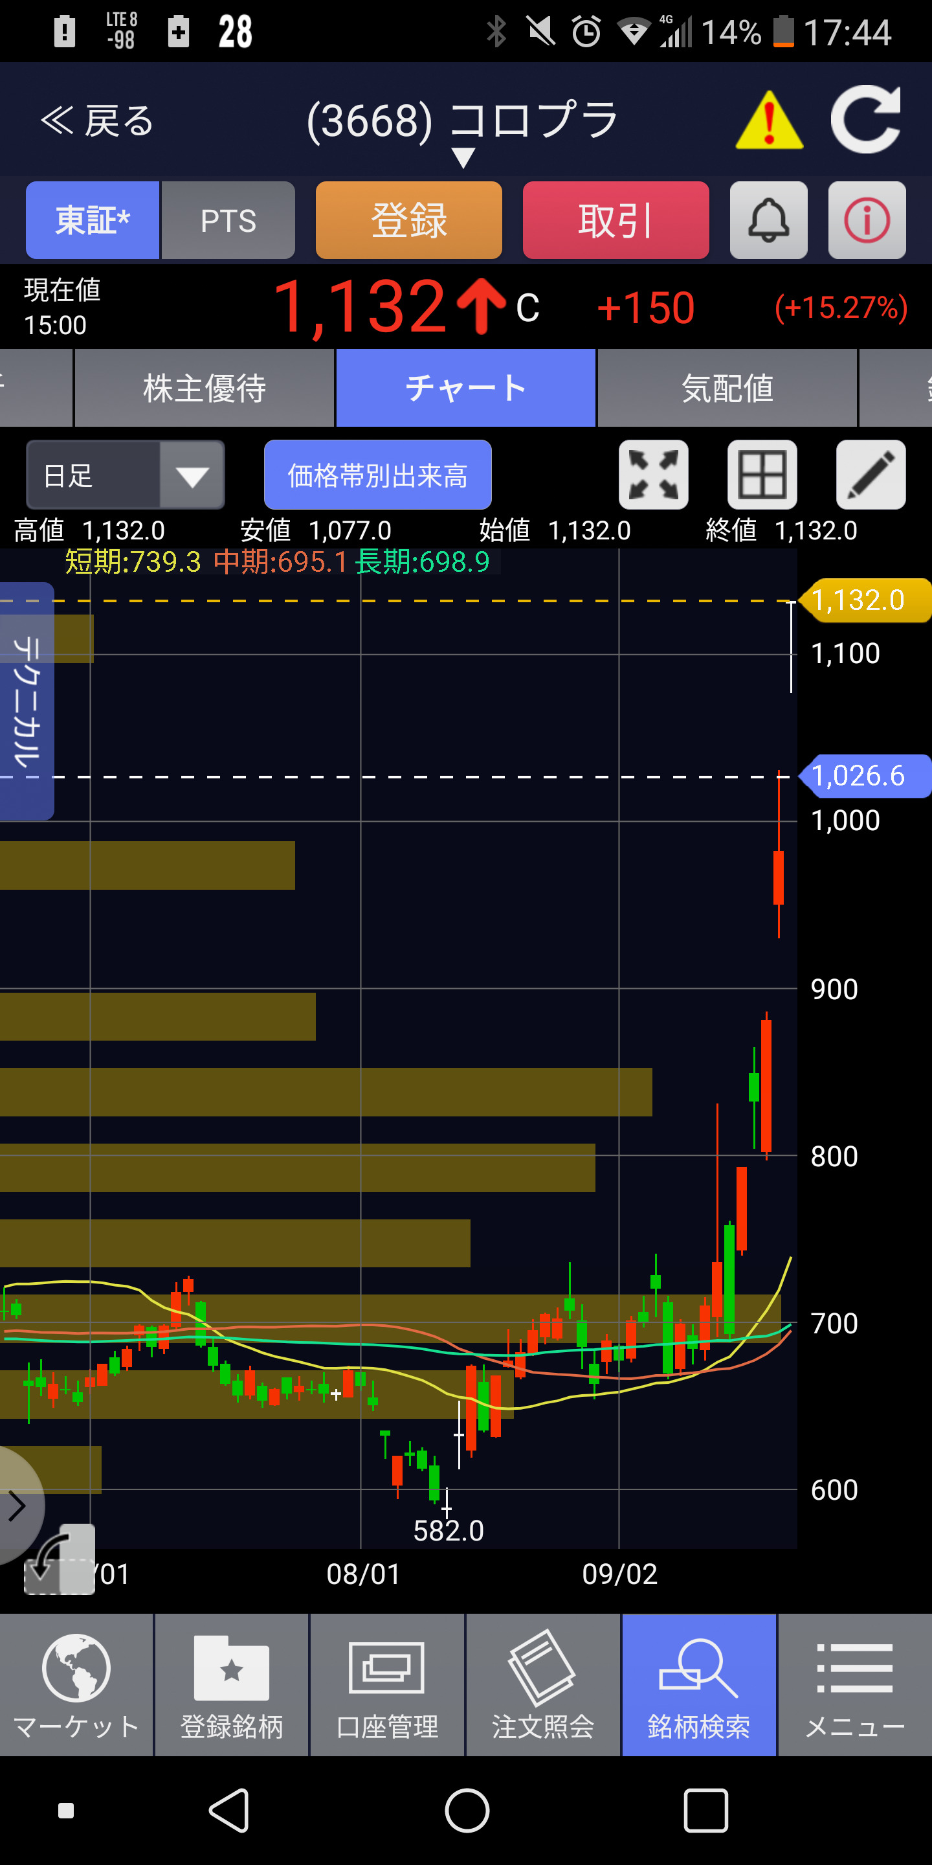Open the 口座管理 account tab
932x1865 pixels.
click(387, 1685)
